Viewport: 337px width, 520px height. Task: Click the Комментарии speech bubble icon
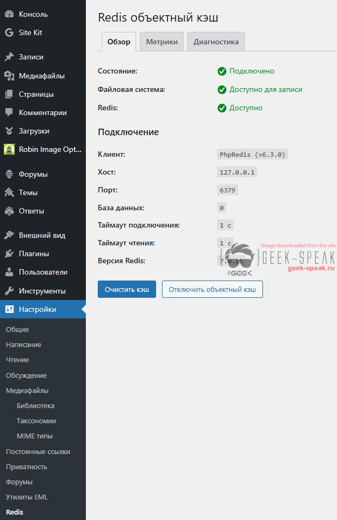[x=9, y=112]
